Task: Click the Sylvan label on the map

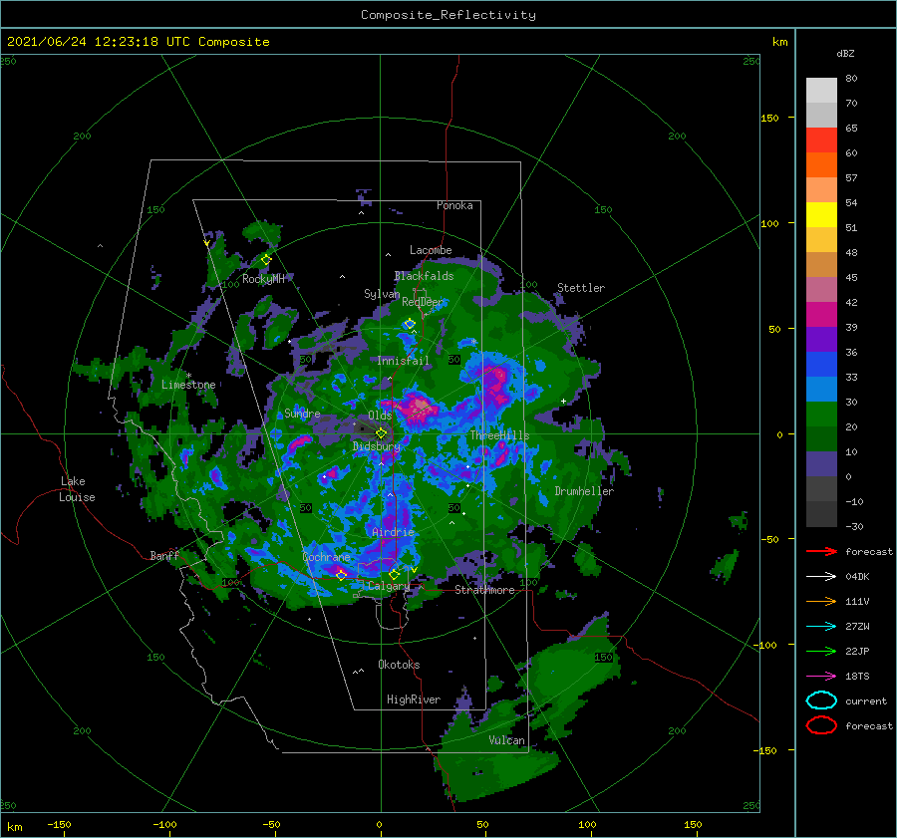Action: point(382,294)
